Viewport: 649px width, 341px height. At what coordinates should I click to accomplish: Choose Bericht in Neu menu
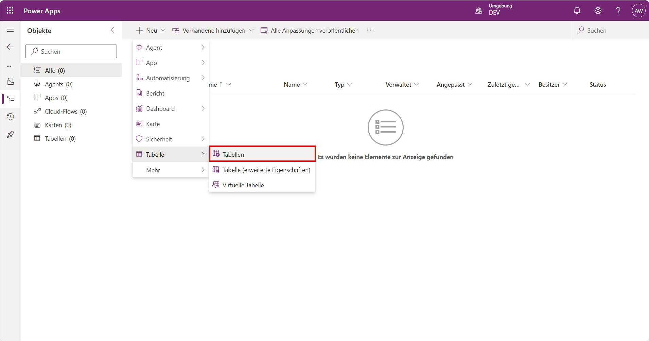(x=171, y=93)
